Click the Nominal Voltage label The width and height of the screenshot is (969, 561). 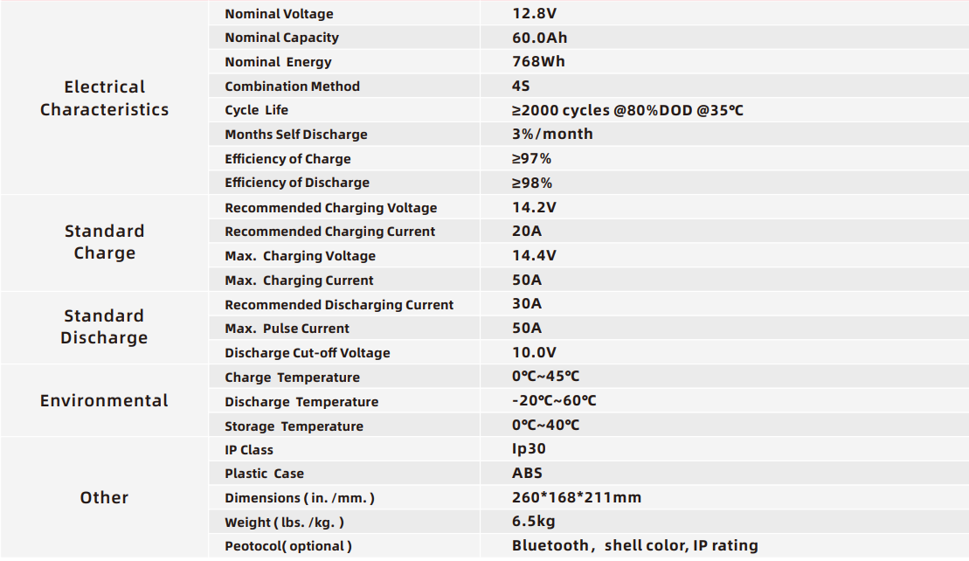[x=279, y=14]
